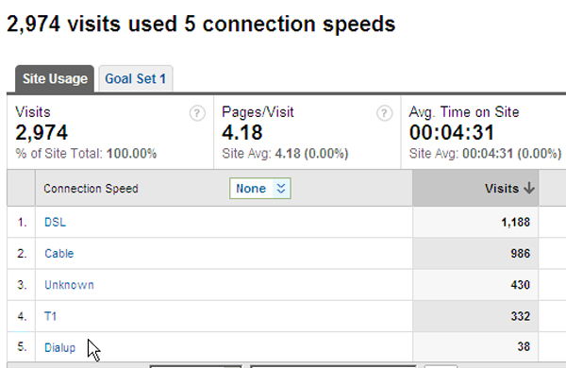The height and width of the screenshot is (368, 566).
Task: Click the double-chevron on None dropdown
Action: point(281,188)
